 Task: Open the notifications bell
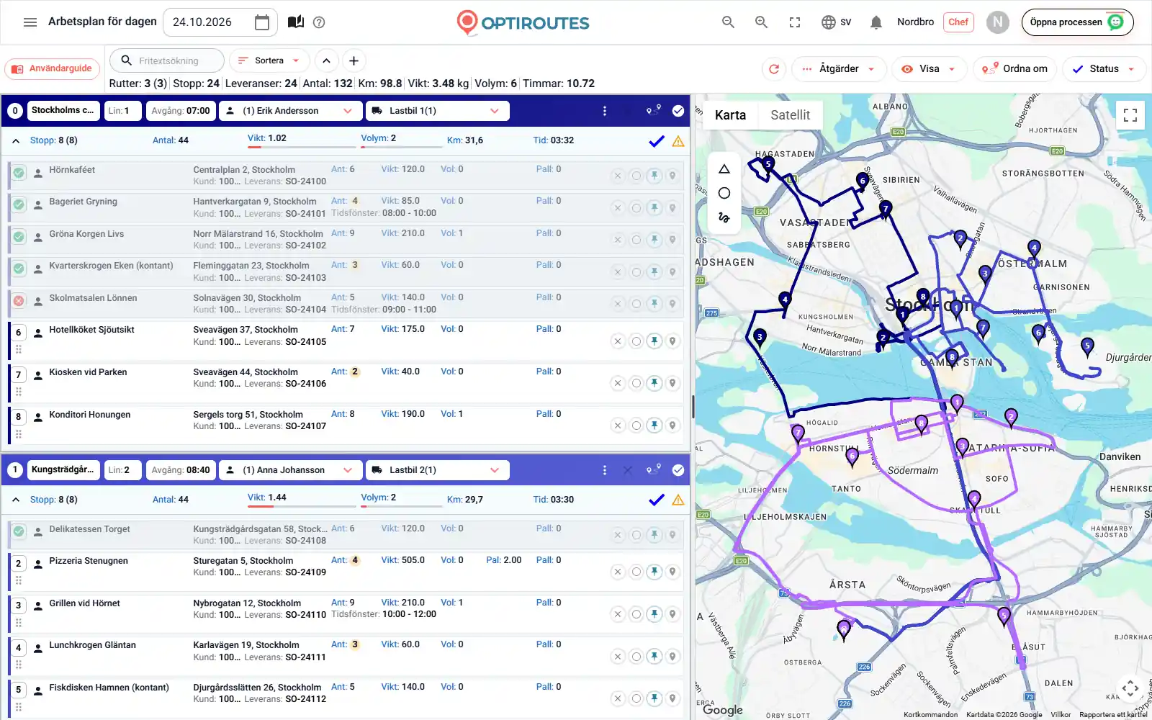pos(876,22)
